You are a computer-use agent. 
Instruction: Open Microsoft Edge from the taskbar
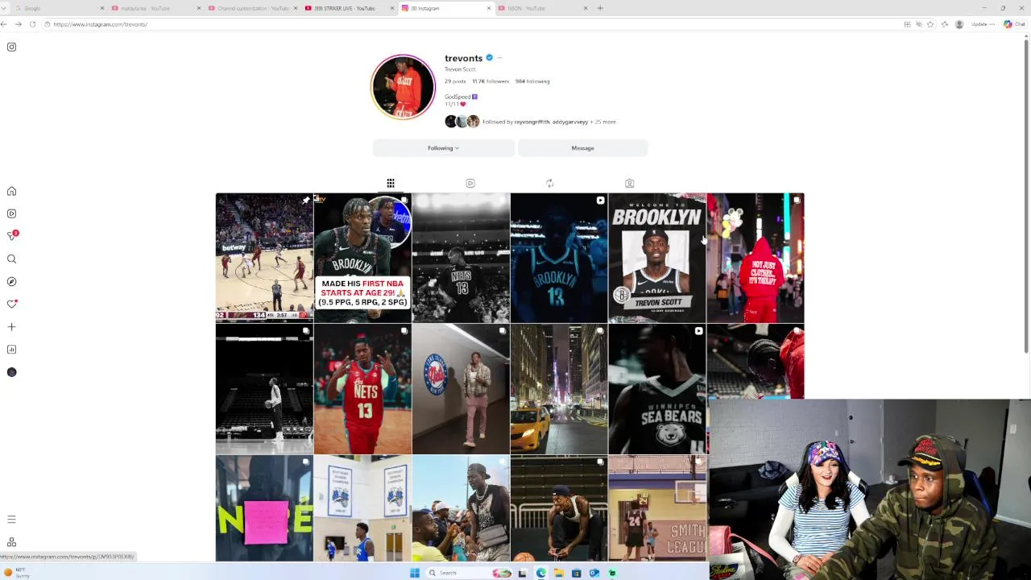click(540, 573)
